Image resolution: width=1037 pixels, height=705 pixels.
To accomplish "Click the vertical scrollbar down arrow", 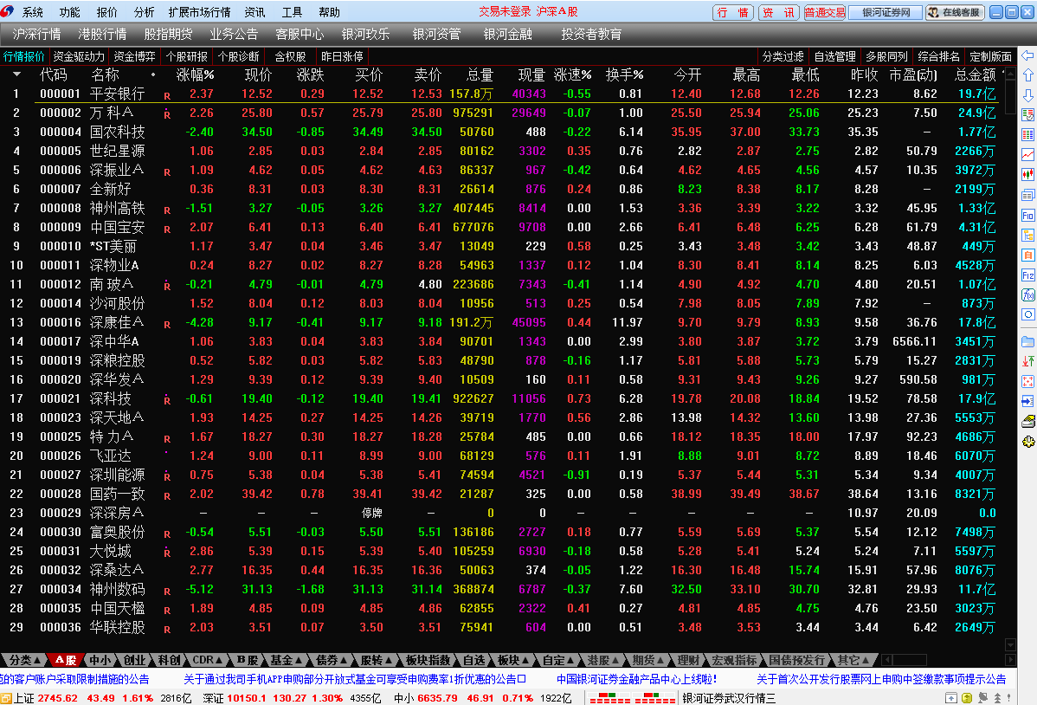I will (x=1010, y=644).
